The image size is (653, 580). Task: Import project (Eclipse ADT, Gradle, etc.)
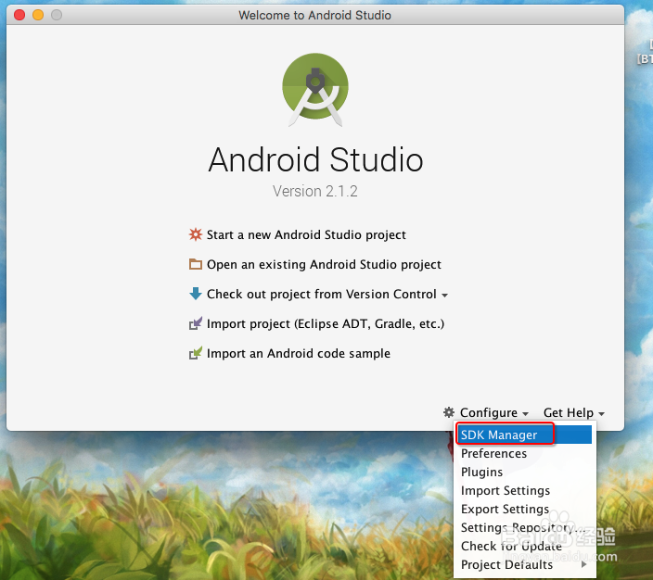[326, 323]
